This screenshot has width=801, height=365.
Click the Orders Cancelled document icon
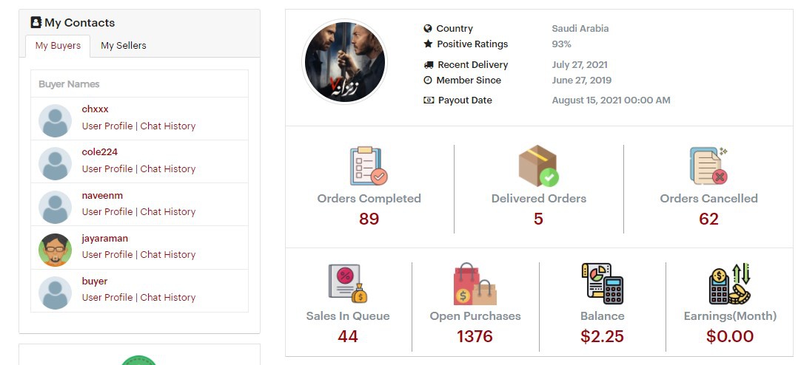(708, 166)
